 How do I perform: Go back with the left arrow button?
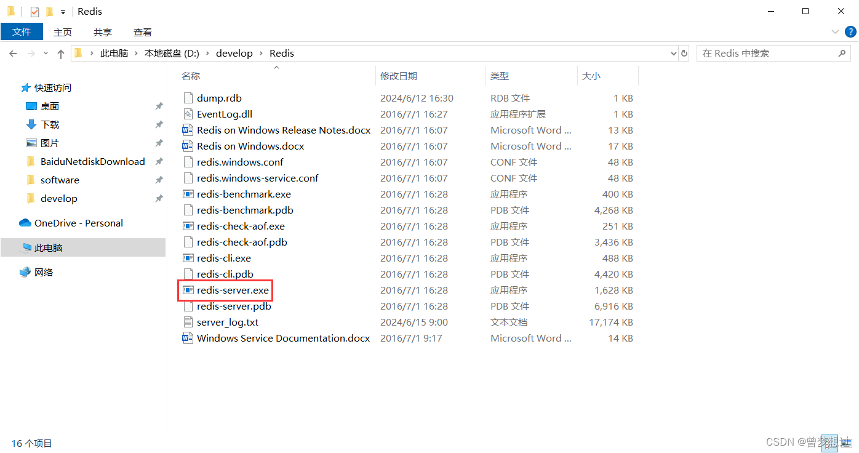(x=13, y=54)
